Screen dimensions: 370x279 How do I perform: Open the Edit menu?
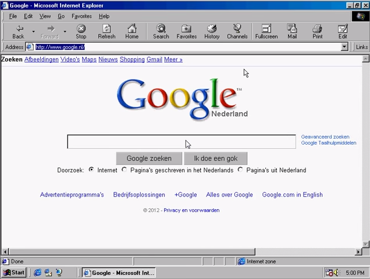point(28,16)
